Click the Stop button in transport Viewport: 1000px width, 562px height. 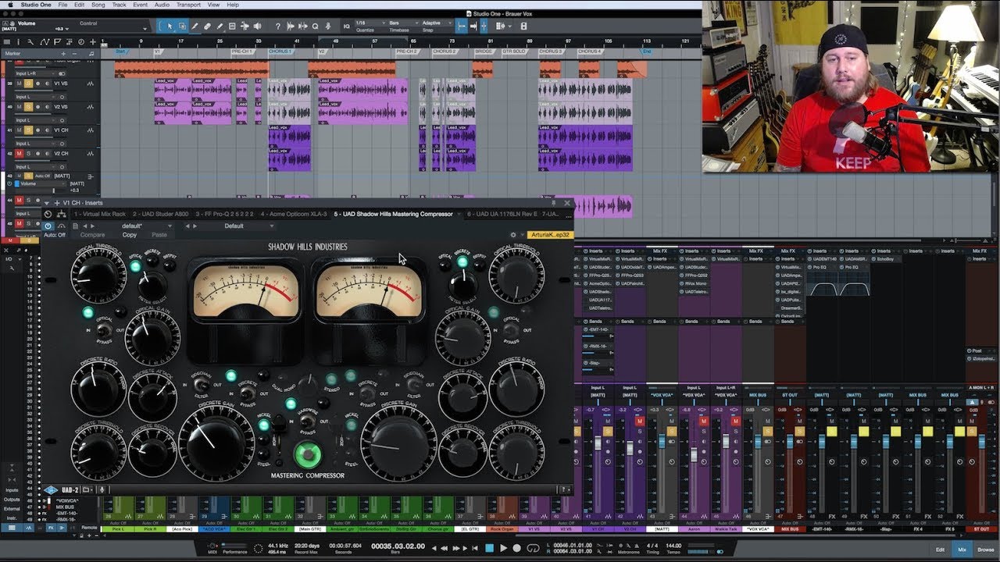490,548
